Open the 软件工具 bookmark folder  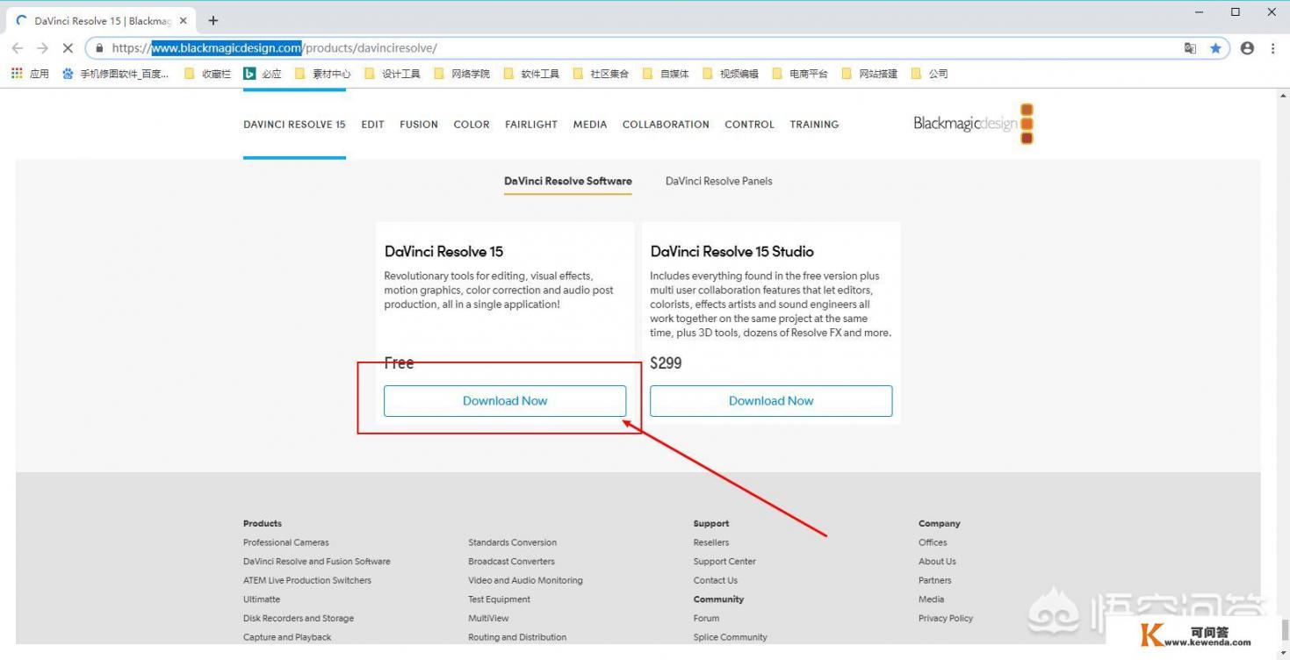pyautogui.click(x=531, y=74)
